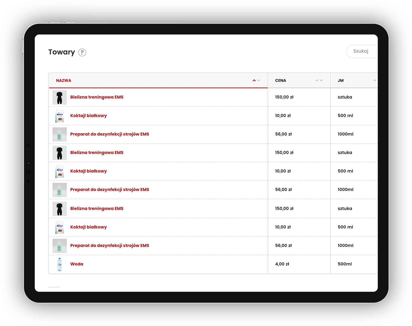
Task: Open the second Preparat do dezynfekcji strojów EMS link
Action: click(x=109, y=190)
